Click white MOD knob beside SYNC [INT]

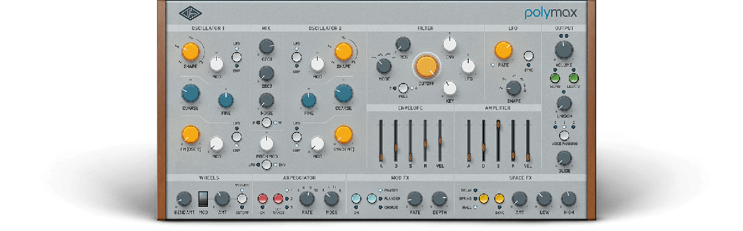click(317, 144)
